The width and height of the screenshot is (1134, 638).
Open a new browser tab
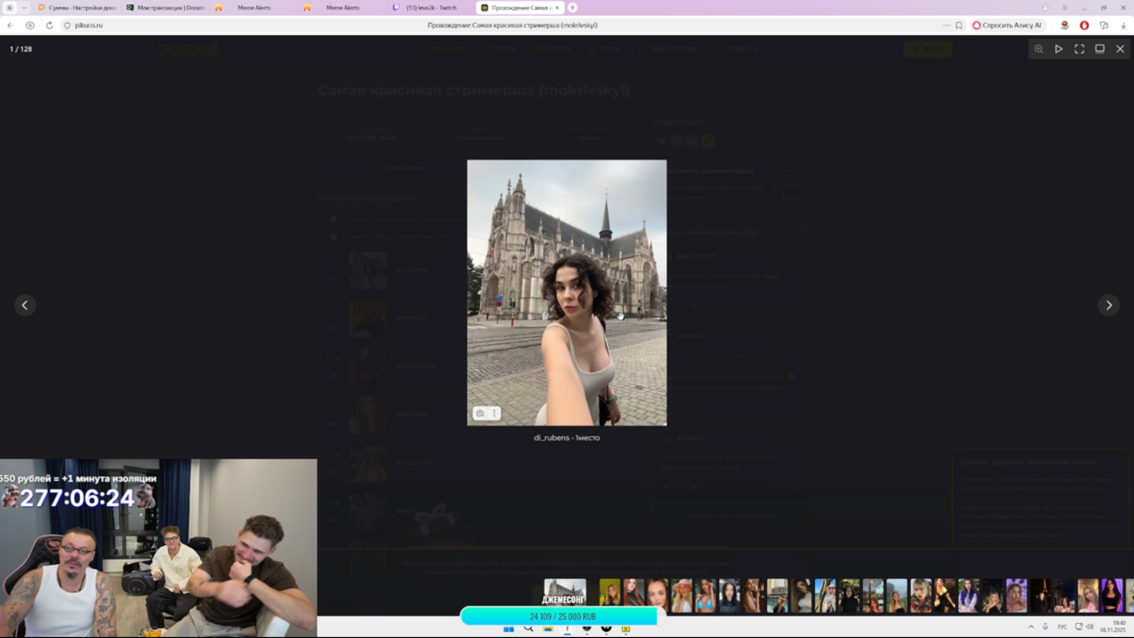click(x=573, y=8)
